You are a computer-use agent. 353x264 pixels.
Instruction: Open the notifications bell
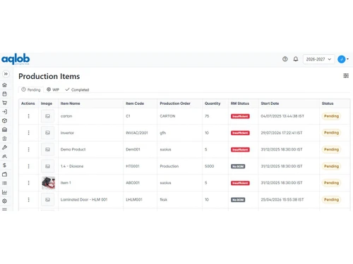click(296, 59)
